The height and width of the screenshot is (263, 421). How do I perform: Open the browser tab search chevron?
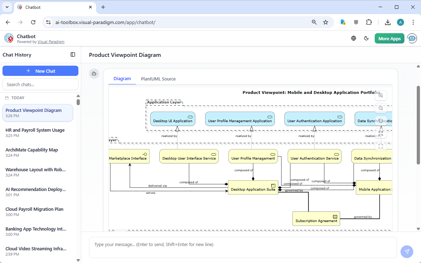[x=7, y=7]
